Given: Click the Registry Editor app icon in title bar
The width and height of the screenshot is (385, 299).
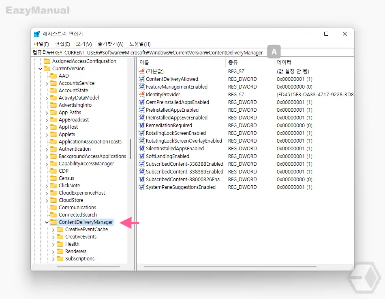Looking at the screenshot, I should click(37, 34).
